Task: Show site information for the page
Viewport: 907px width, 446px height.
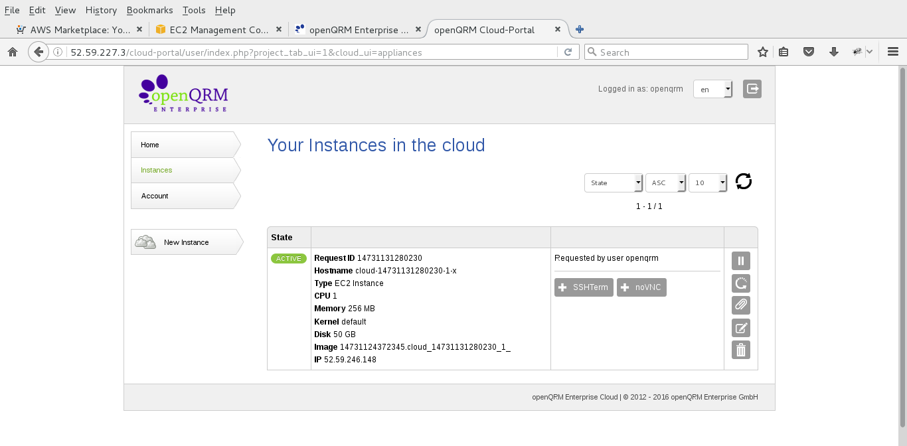Action: 58,52
